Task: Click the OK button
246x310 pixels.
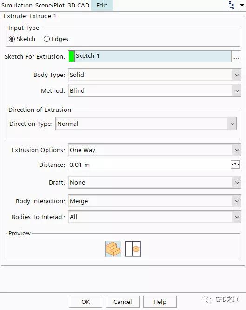Action: pos(86,302)
